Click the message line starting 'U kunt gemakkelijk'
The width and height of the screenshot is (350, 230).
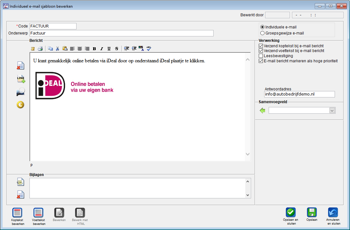[119, 61]
